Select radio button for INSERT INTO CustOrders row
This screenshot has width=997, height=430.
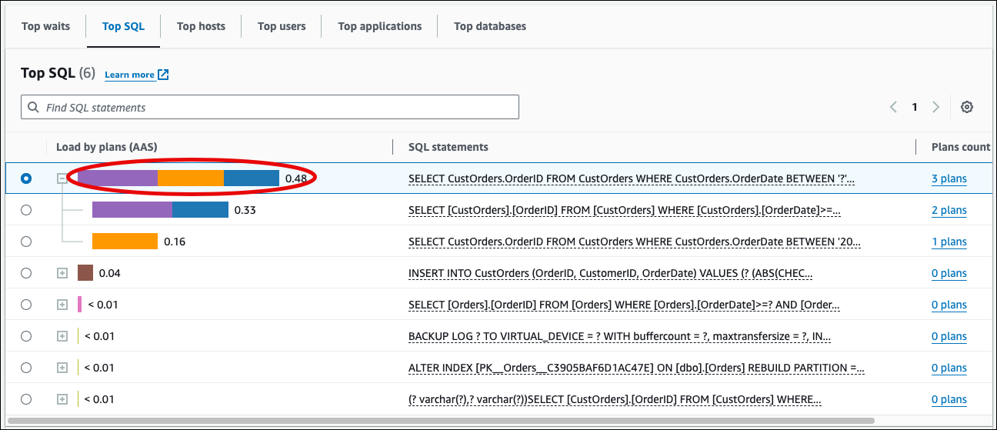tap(26, 273)
